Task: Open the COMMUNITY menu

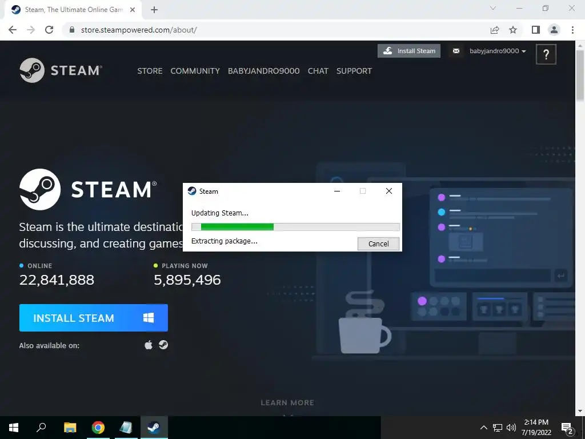Action: coord(195,71)
